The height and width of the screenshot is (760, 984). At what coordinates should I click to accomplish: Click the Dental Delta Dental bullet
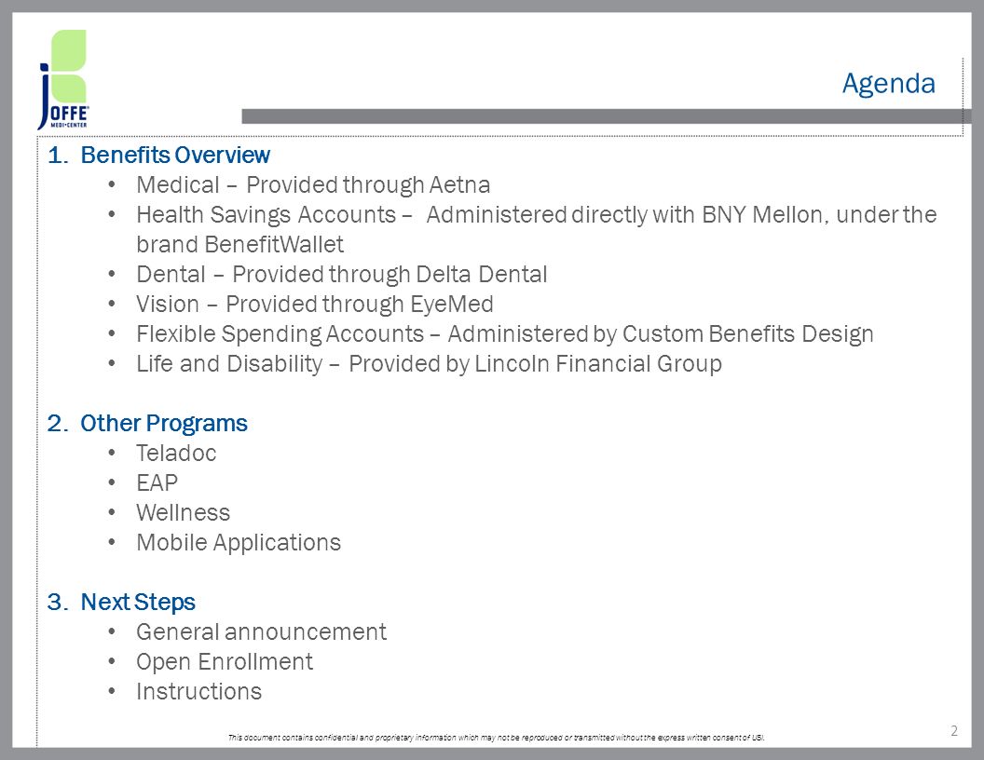coord(341,274)
